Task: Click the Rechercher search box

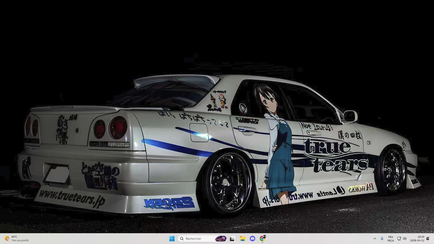Action: coord(202,239)
